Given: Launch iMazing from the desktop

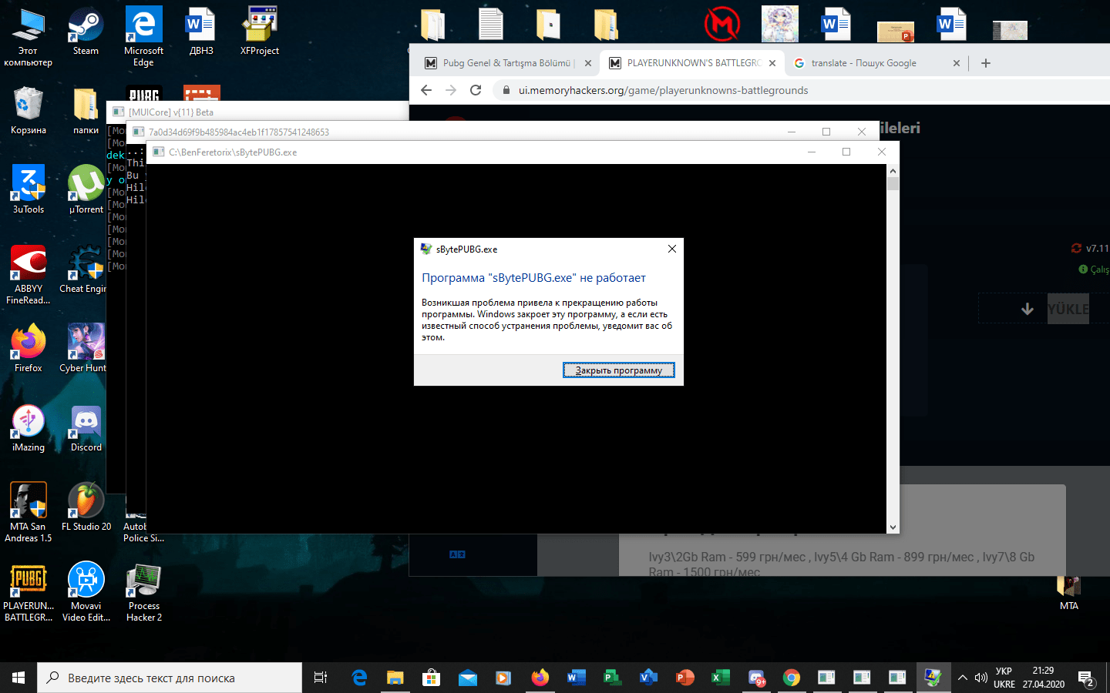Looking at the screenshot, I should (29, 427).
